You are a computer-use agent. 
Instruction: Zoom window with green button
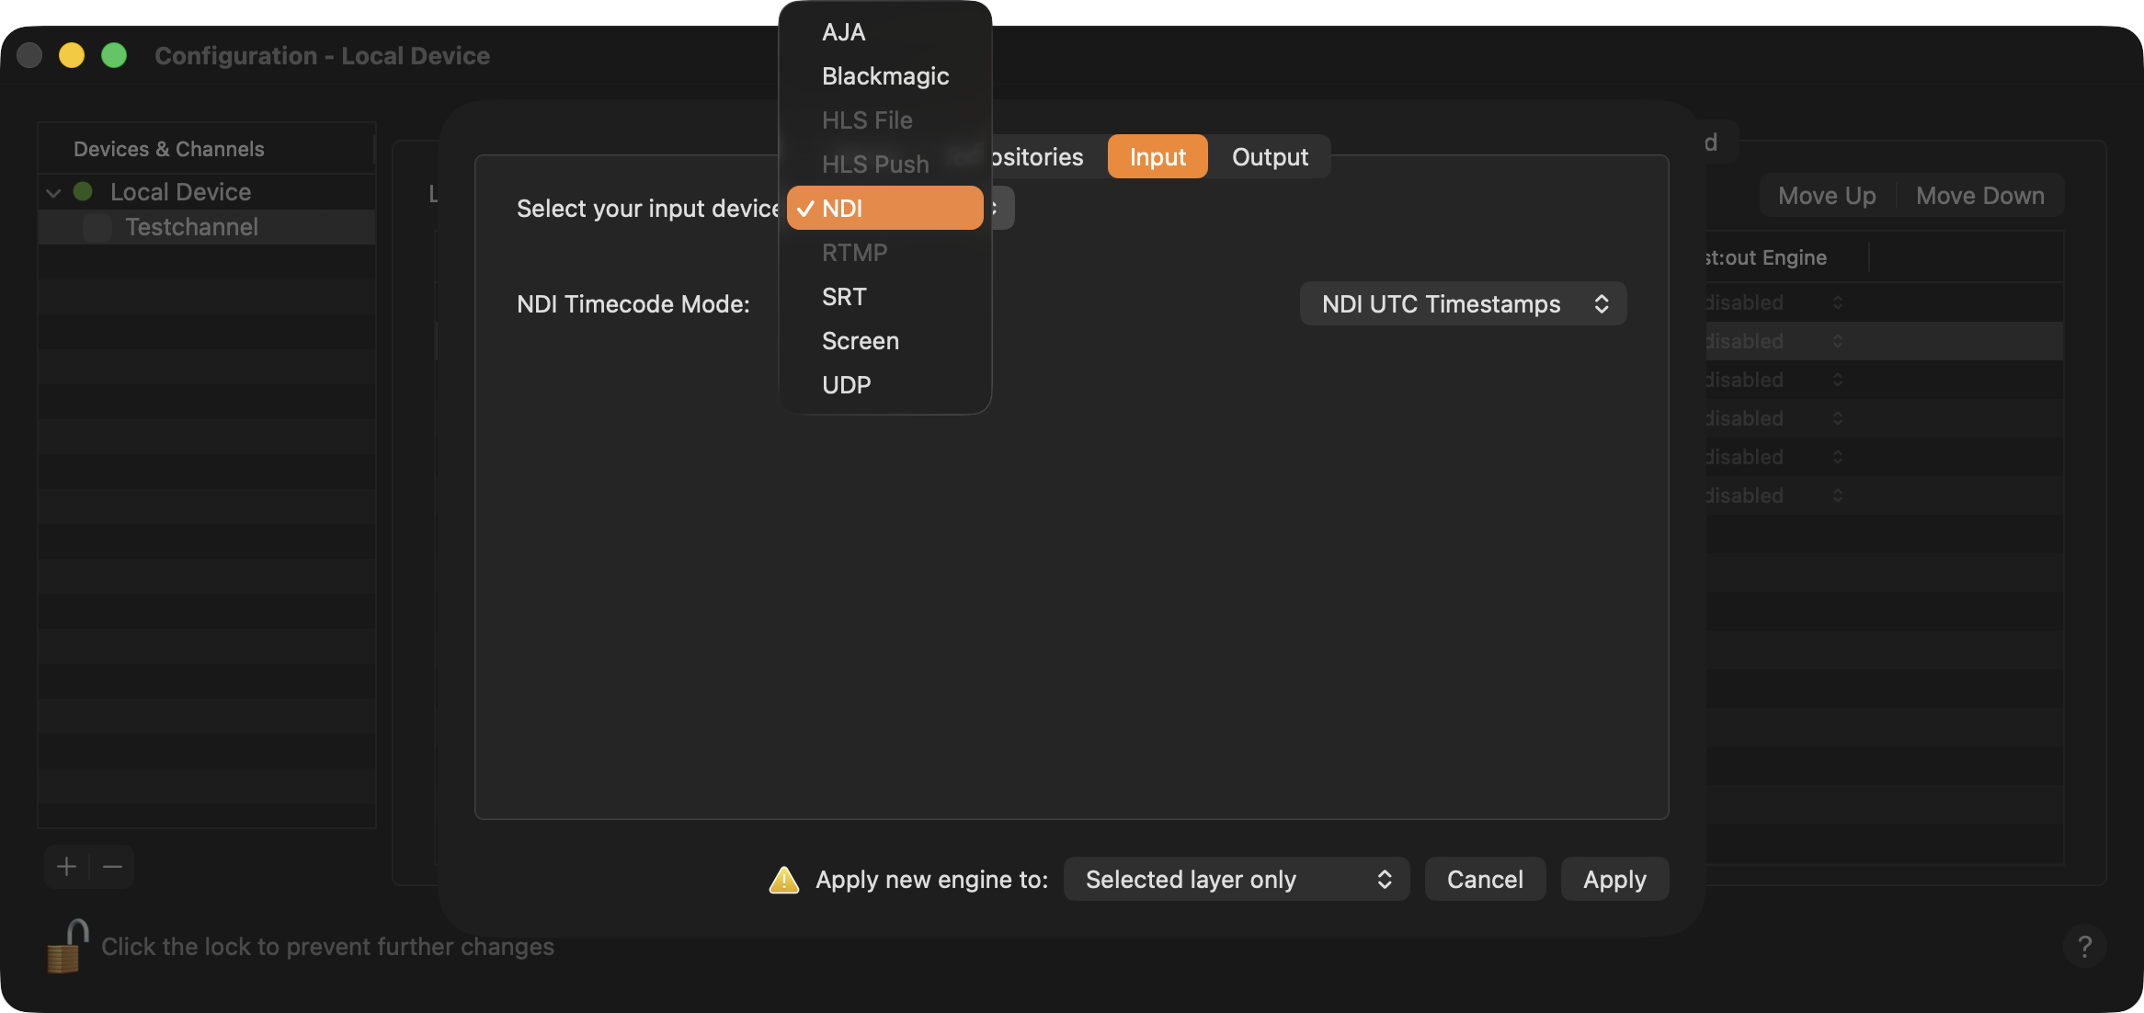point(114,56)
